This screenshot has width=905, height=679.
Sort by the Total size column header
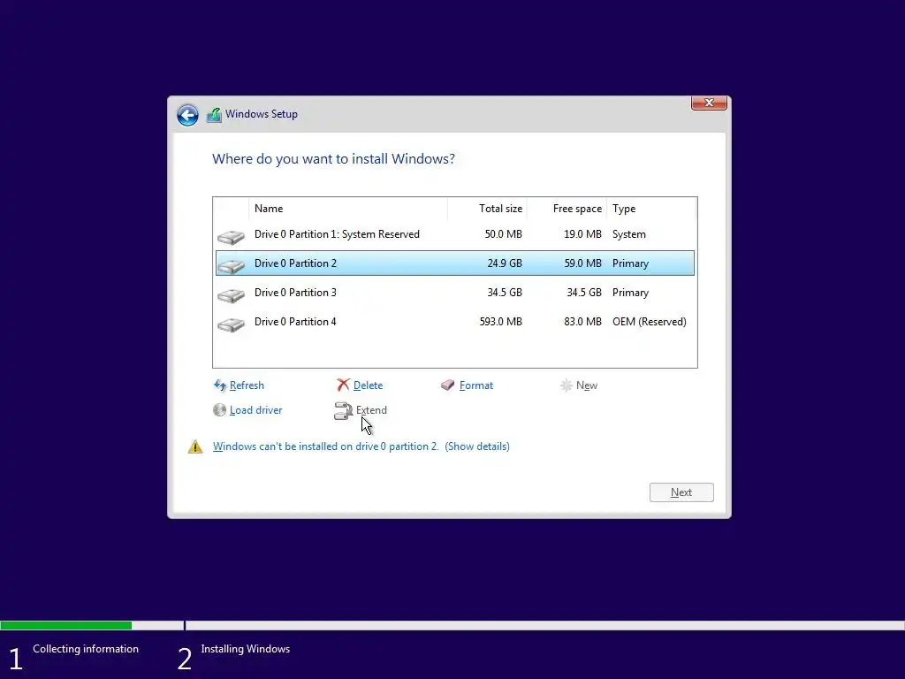click(487, 209)
